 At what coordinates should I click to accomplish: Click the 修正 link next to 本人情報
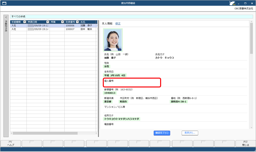118,24
